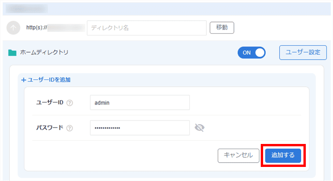Click the help icon beside ユーザーID
This screenshot has width=333, height=181.
[70, 103]
